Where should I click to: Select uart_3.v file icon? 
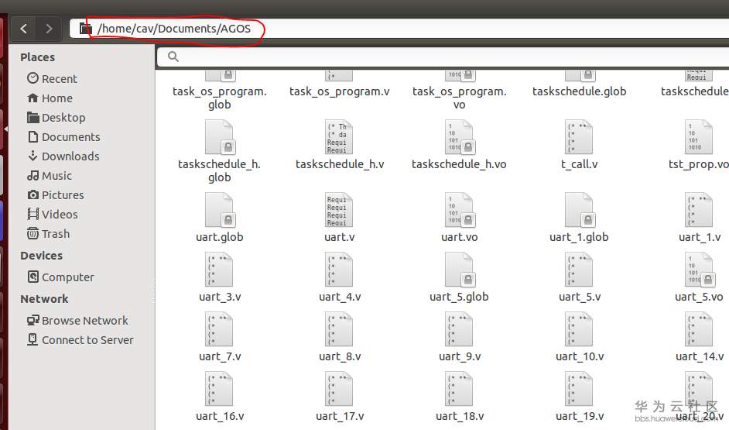click(x=220, y=270)
